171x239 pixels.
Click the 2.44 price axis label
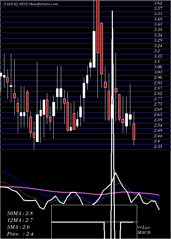pos(158,136)
